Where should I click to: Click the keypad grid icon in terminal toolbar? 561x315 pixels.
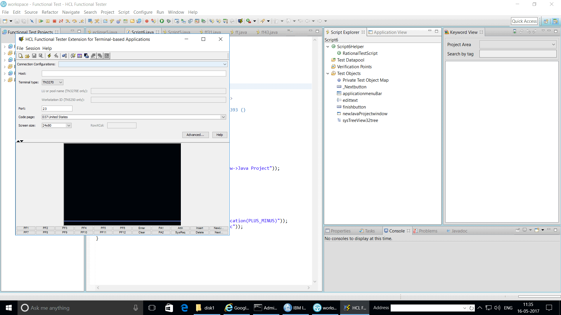(x=79, y=56)
